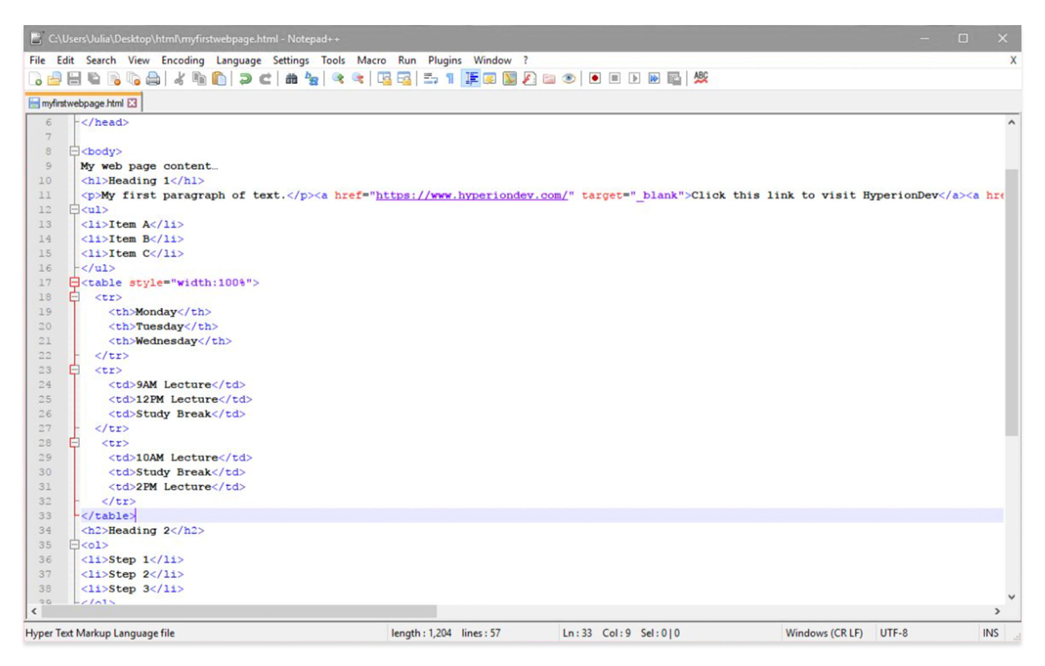This screenshot has height=666, width=1045.
Task: Zoom in on text with magnifier icon
Action: [x=337, y=78]
